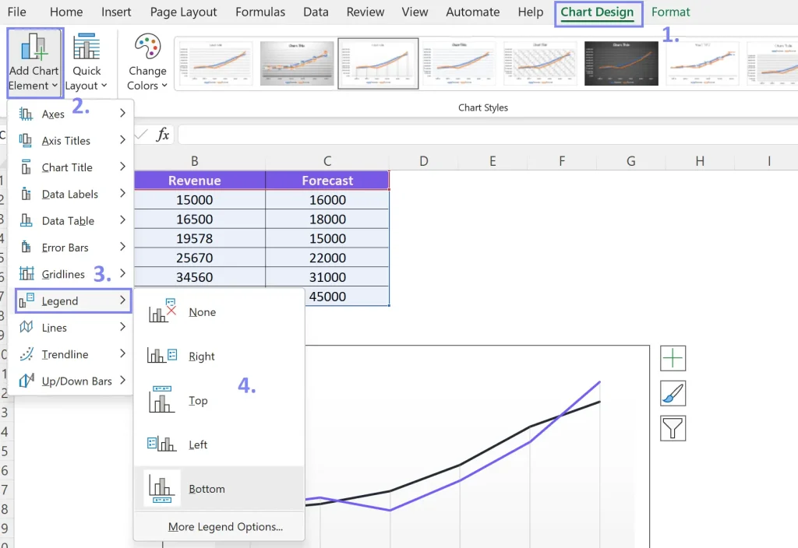Screen dimensions: 798x548
Task: Expand the Trendline submenu
Action: tap(62, 354)
